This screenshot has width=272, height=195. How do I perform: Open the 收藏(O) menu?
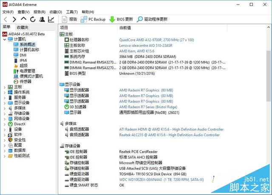click(x=56, y=12)
